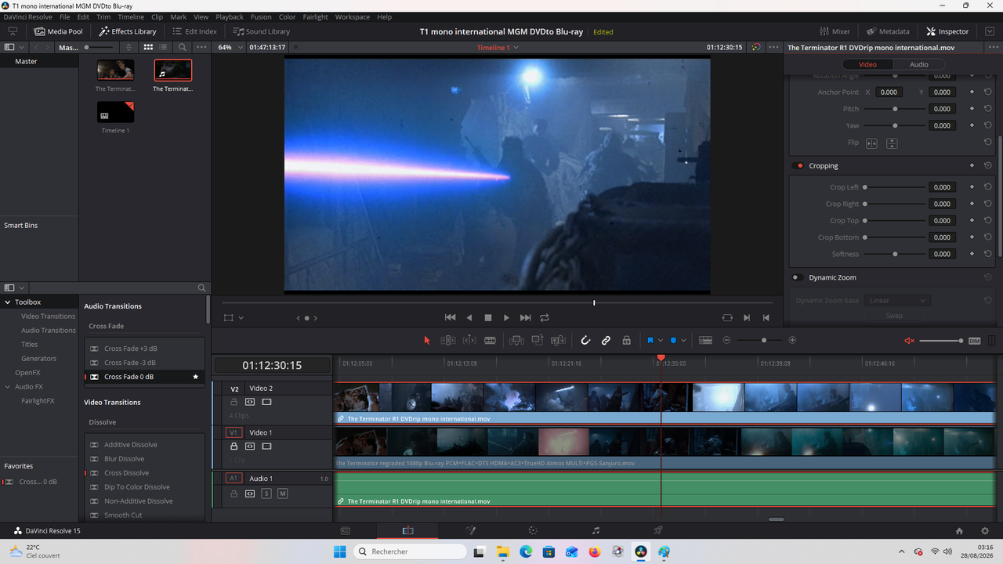This screenshot has height=564, width=1003.
Task: Add a blue marker on timeline
Action: (673, 340)
